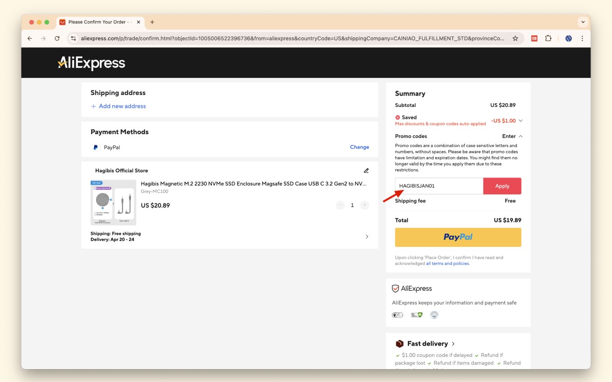The image size is (612, 382).
Task: Increase item quantity with plus button
Action: [364, 205]
